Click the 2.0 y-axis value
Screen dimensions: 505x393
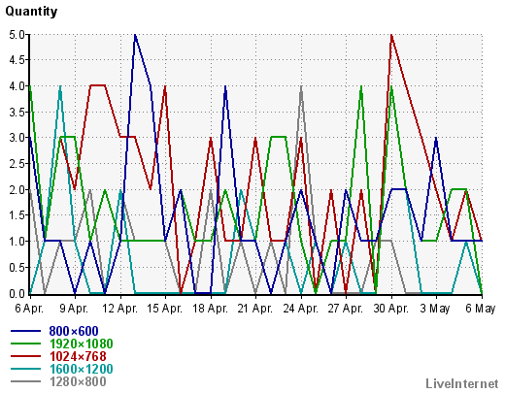pos(17,189)
